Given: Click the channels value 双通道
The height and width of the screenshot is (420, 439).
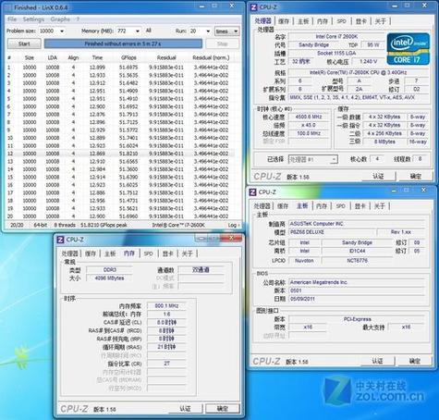Looking at the screenshot, I should pos(201,269).
